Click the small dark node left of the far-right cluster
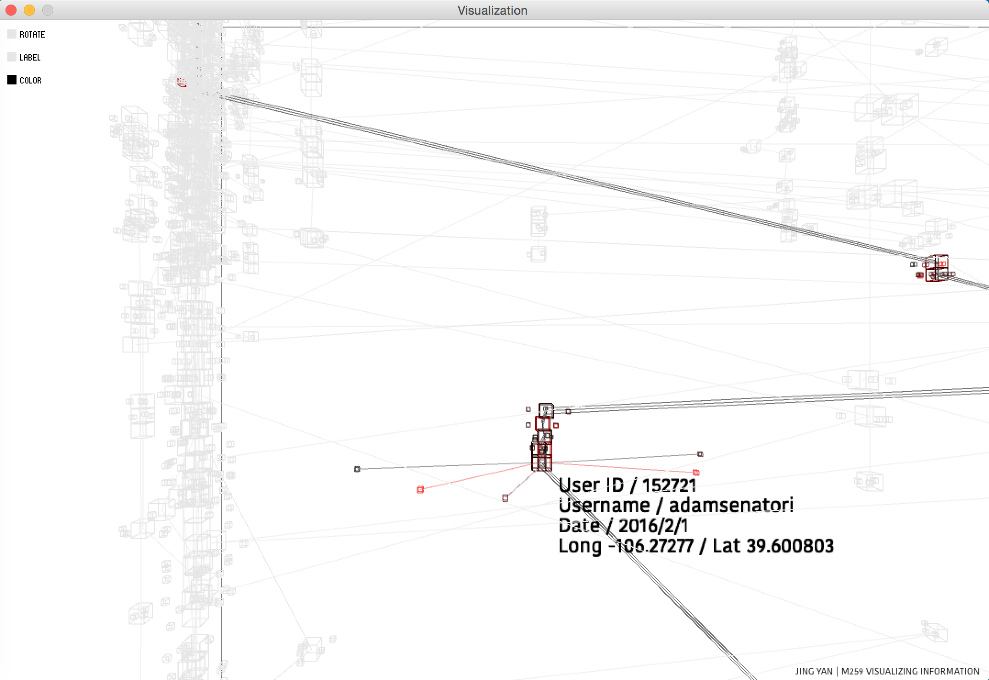 click(x=913, y=264)
